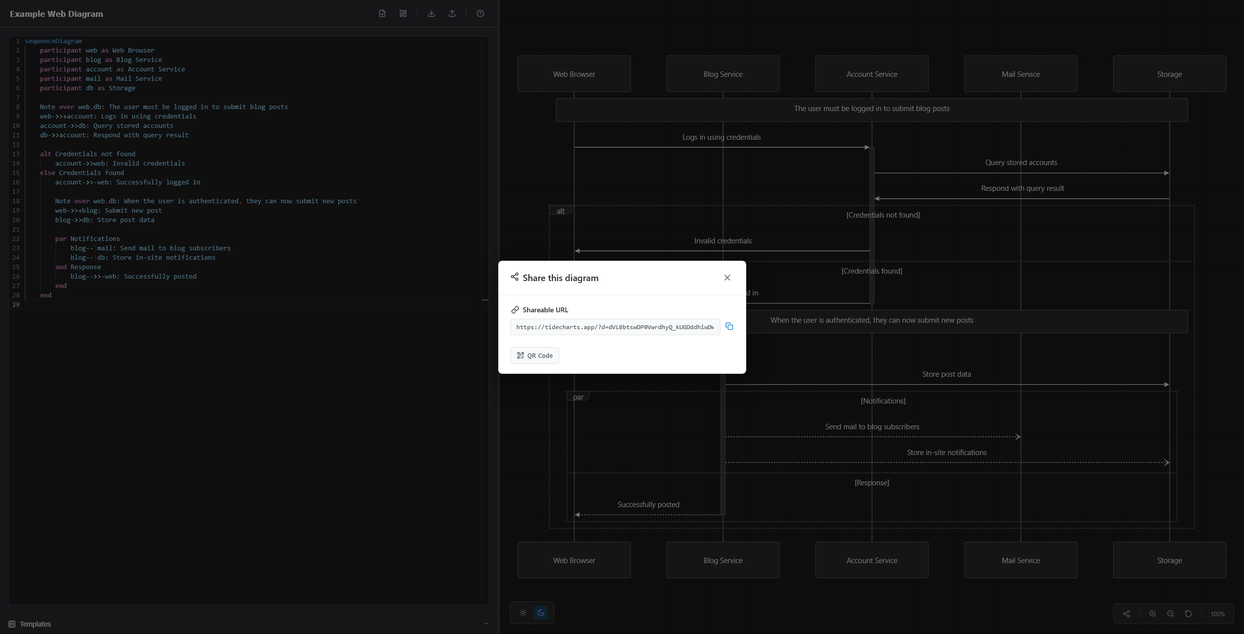
Task: Open the help question-mark icon
Action: (x=480, y=13)
